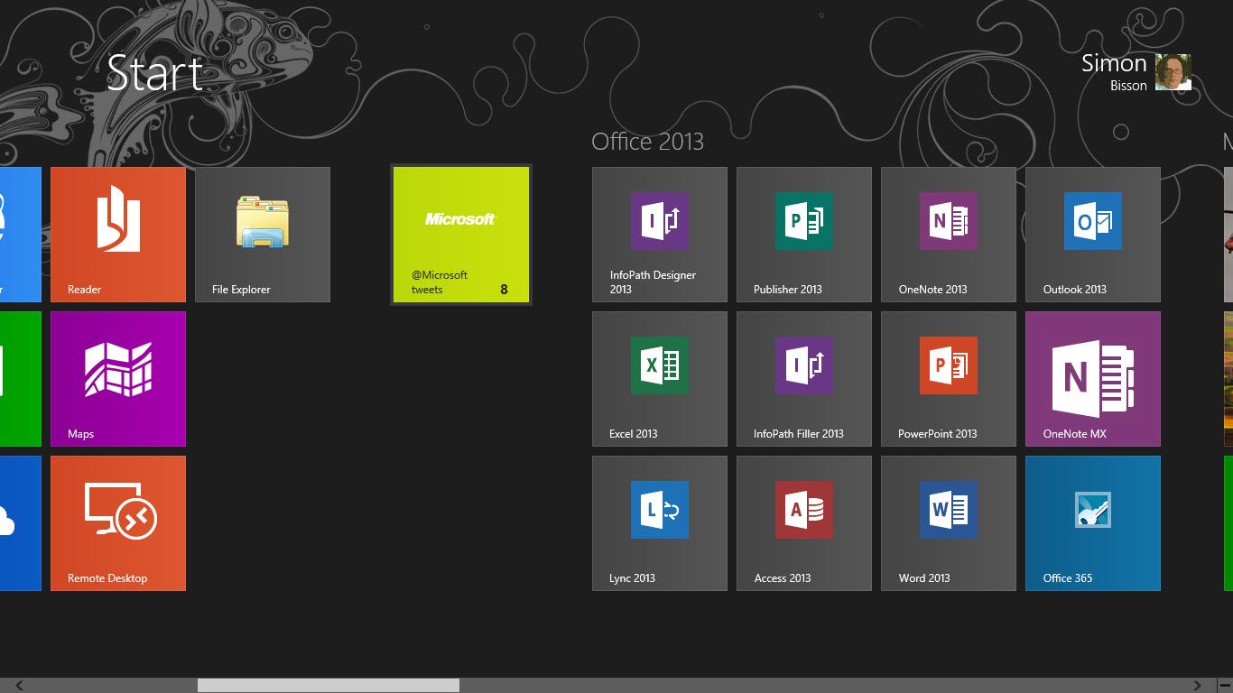Start Remote Desktop
Viewport: 1233px width, 693px height.
coord(118,523)
